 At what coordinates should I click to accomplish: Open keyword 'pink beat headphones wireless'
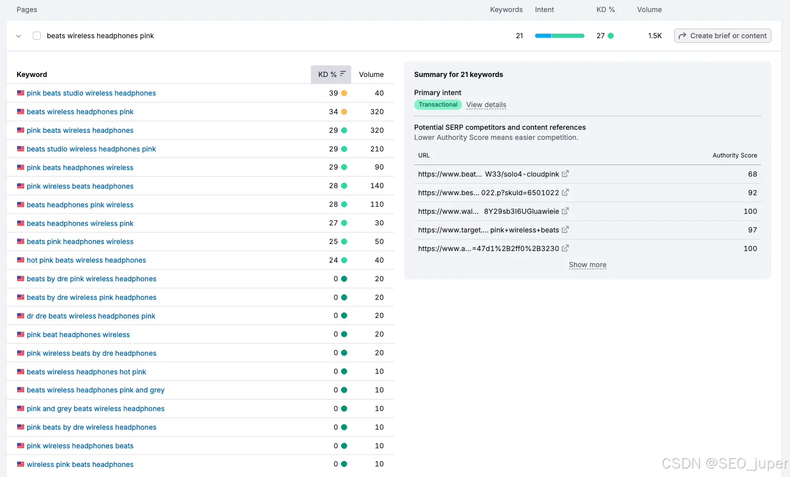78,335
